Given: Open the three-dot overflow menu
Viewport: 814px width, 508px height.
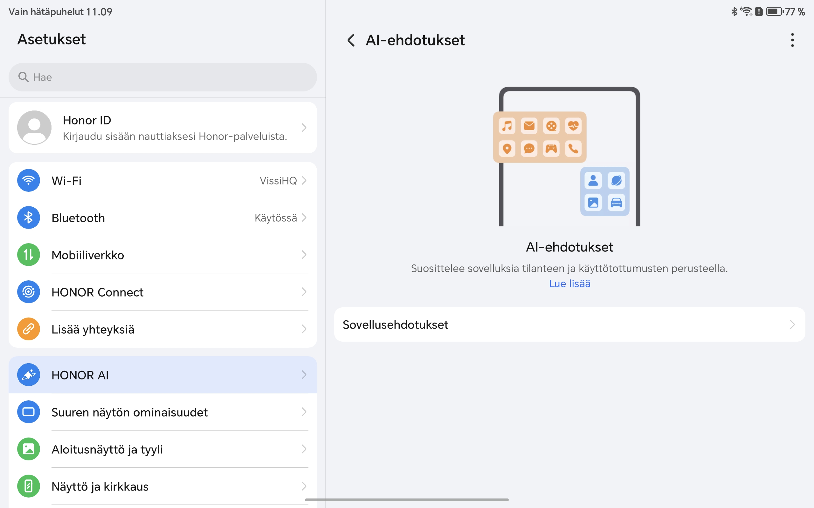Looking at the screenshot, I should pyautogui.click(x=792, y=40).
